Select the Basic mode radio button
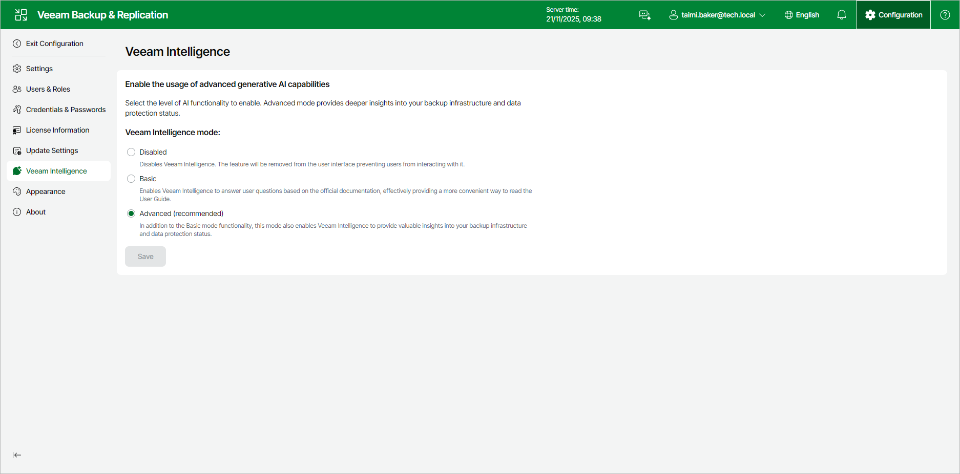Viewport: 960px width, 474px height. 131,178
